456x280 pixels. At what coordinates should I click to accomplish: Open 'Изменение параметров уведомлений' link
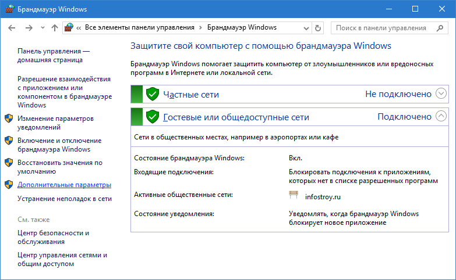click(55, 123)
